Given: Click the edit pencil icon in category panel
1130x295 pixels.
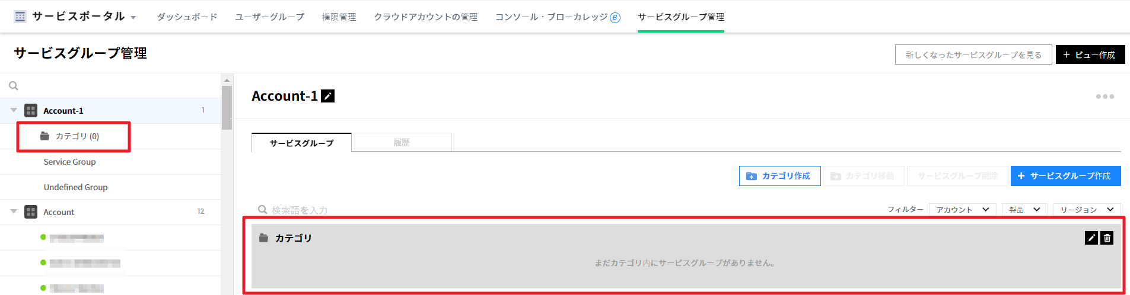Looking at the screenshot, I should (1091, 238).
